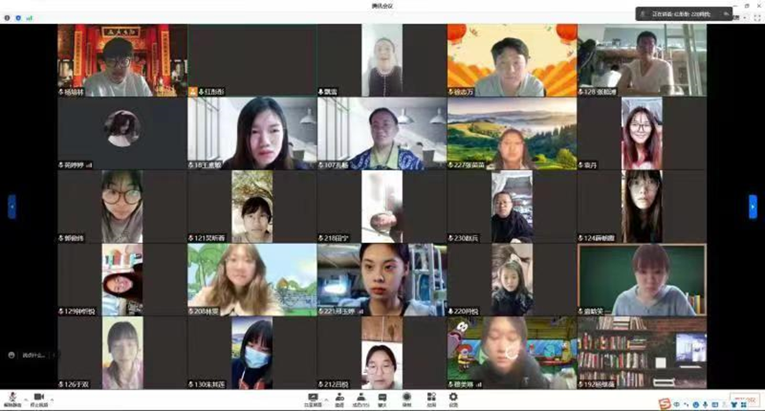Image resolution: width=765 pixels, height=411 pixels.
Task: Open the Apps grid icon
Action: coord(431,398)
